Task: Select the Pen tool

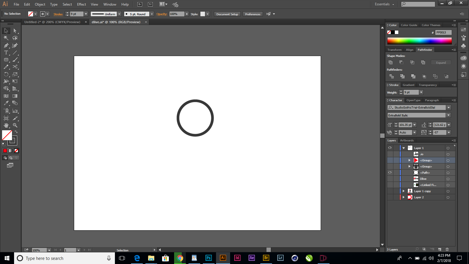Action: pyautogui.click(x=6, y=45)
